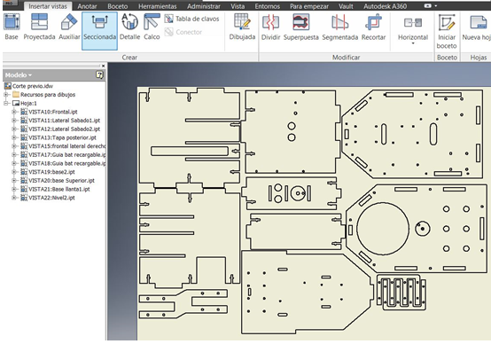Click the browser help icon

coord(99,74)
